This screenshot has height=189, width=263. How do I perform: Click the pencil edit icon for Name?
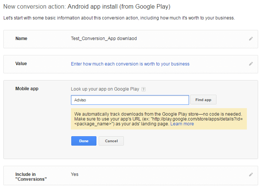(x=251, y=39)
